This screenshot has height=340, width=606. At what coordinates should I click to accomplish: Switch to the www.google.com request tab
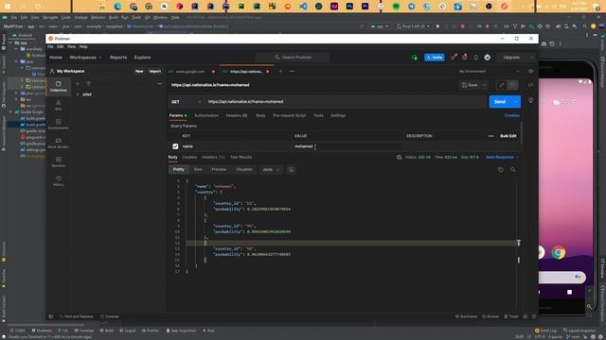tap(191, 72)
